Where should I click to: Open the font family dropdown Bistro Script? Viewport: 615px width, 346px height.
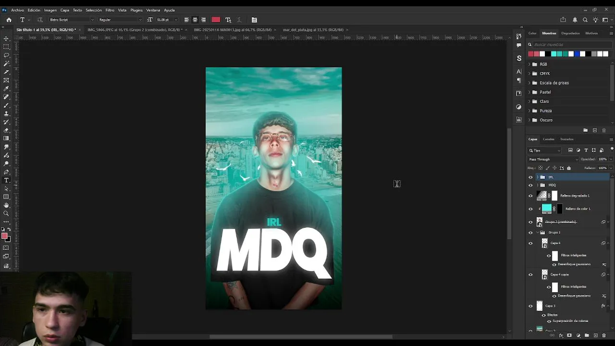[x=72, y=20]
